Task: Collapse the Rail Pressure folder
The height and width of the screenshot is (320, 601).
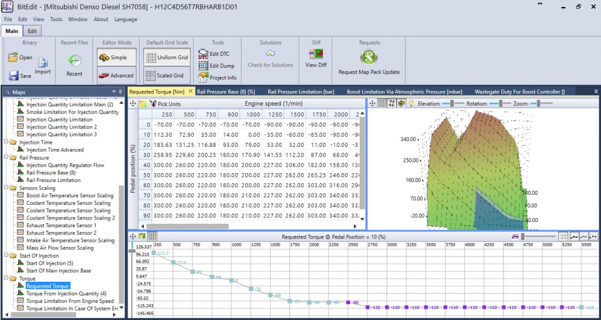Action: (6, 157)
